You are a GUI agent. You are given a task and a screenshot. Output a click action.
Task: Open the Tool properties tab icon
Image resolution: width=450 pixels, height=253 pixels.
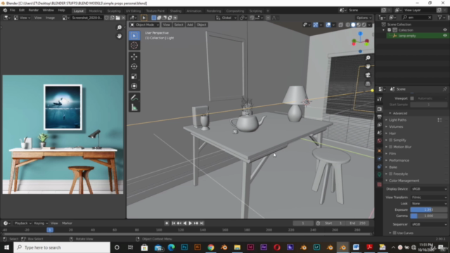[x=380, y=99]
